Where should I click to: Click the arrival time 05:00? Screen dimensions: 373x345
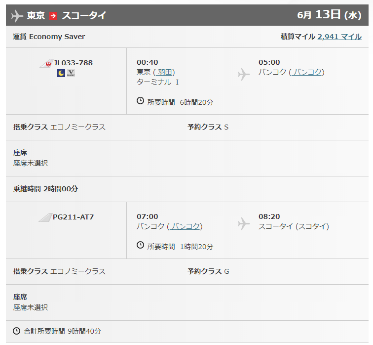[269, 62]
